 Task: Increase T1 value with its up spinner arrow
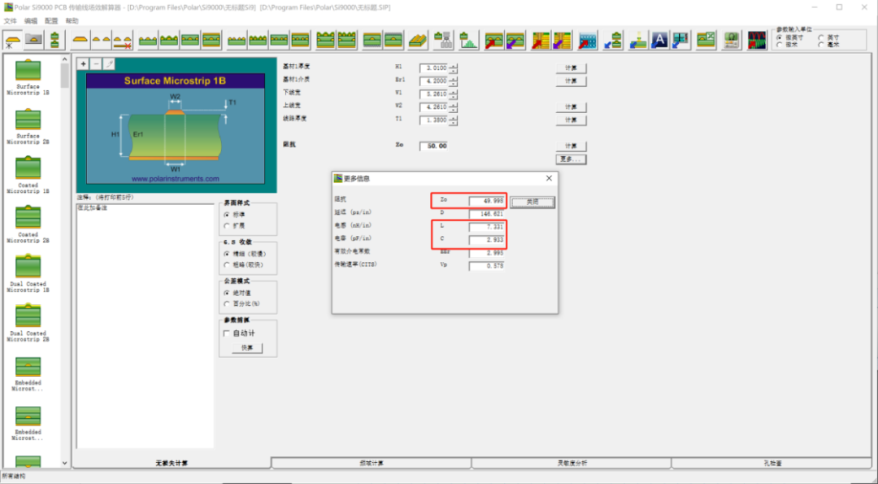[453, 118]
